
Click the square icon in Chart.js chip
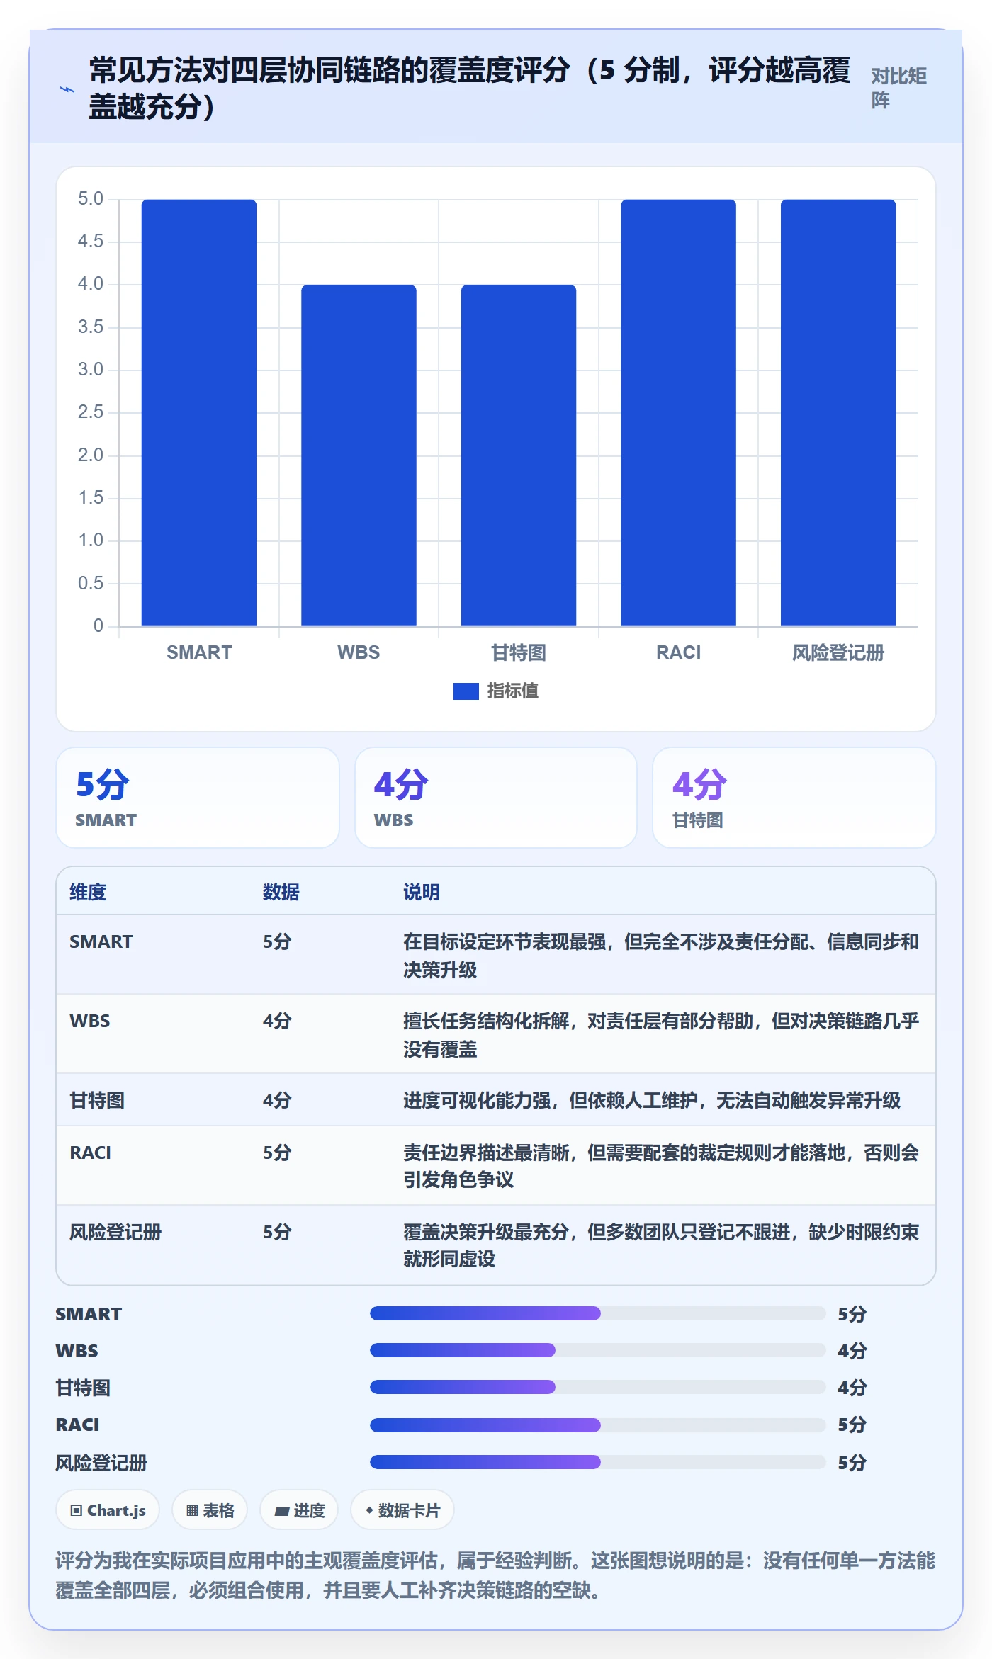pos(77,1511)
